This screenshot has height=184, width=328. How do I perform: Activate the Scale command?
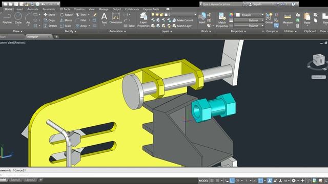pyautogui.click(x=66, y=26)
